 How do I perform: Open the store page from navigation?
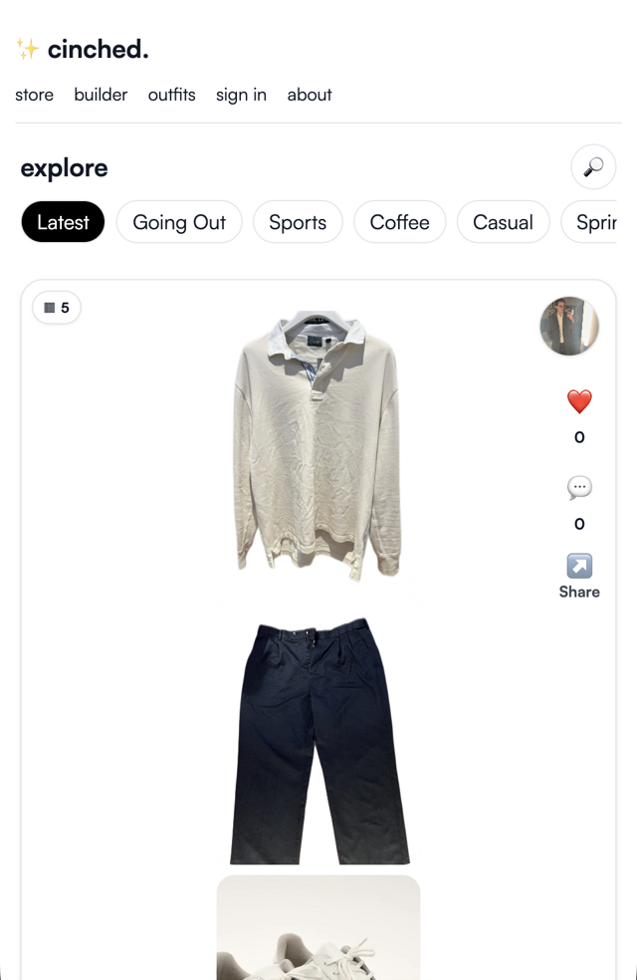click(x=35, y=95)
